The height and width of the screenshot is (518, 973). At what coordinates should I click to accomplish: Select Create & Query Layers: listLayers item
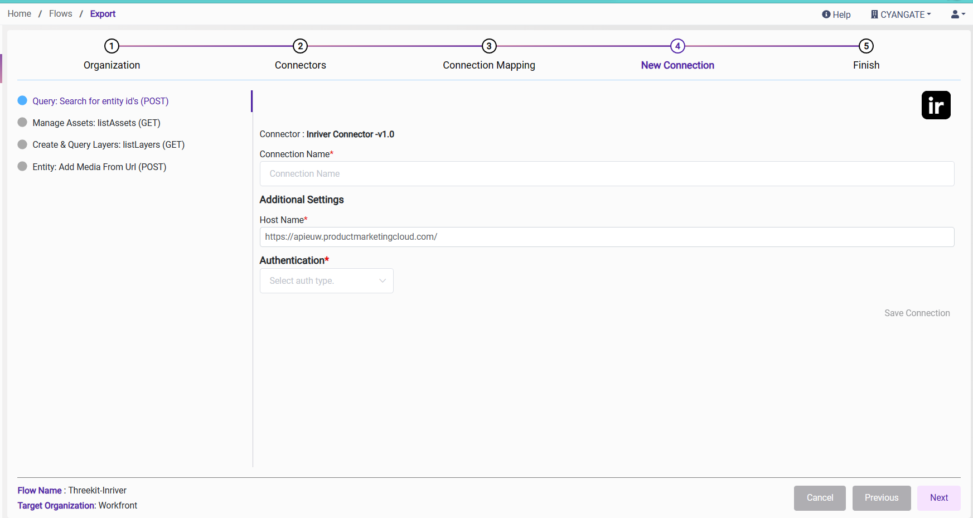point(108,144)
